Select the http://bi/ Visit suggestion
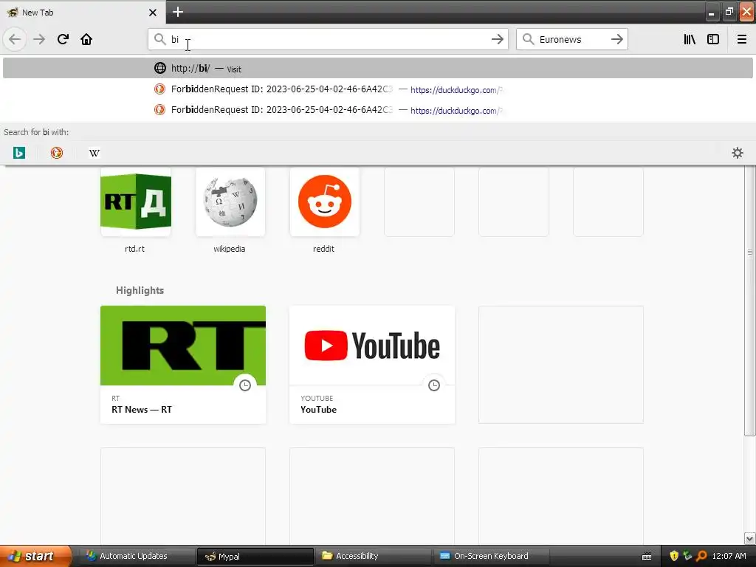The image size is (756, 567). (x=377, y=68)
